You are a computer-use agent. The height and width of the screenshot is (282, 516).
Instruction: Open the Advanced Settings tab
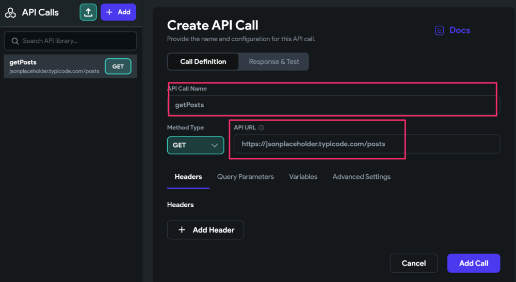pos(361,177)
